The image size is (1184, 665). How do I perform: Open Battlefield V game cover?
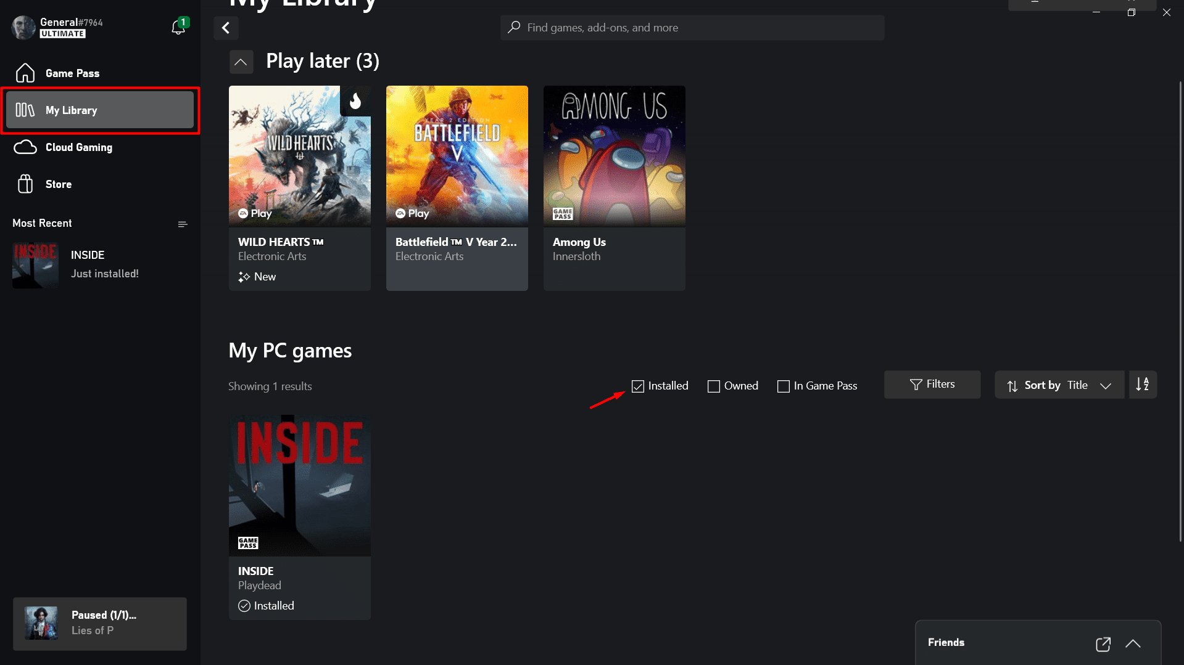coord(457,157)
